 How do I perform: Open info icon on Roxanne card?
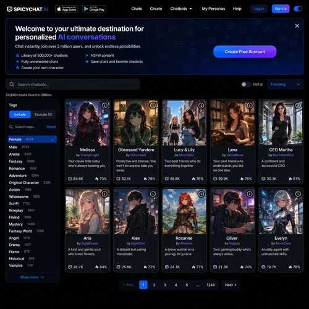pos(201,194)
